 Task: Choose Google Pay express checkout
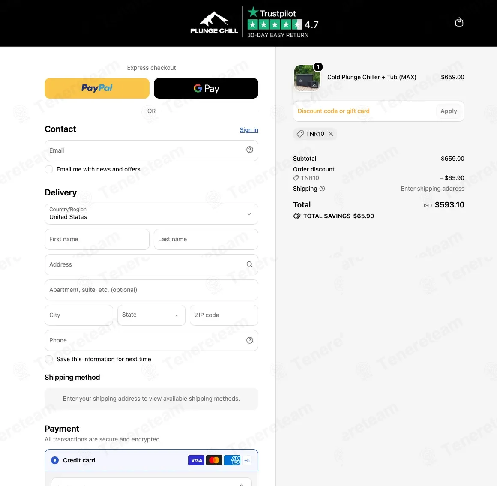pyautogui.click(x=206, y=88)
